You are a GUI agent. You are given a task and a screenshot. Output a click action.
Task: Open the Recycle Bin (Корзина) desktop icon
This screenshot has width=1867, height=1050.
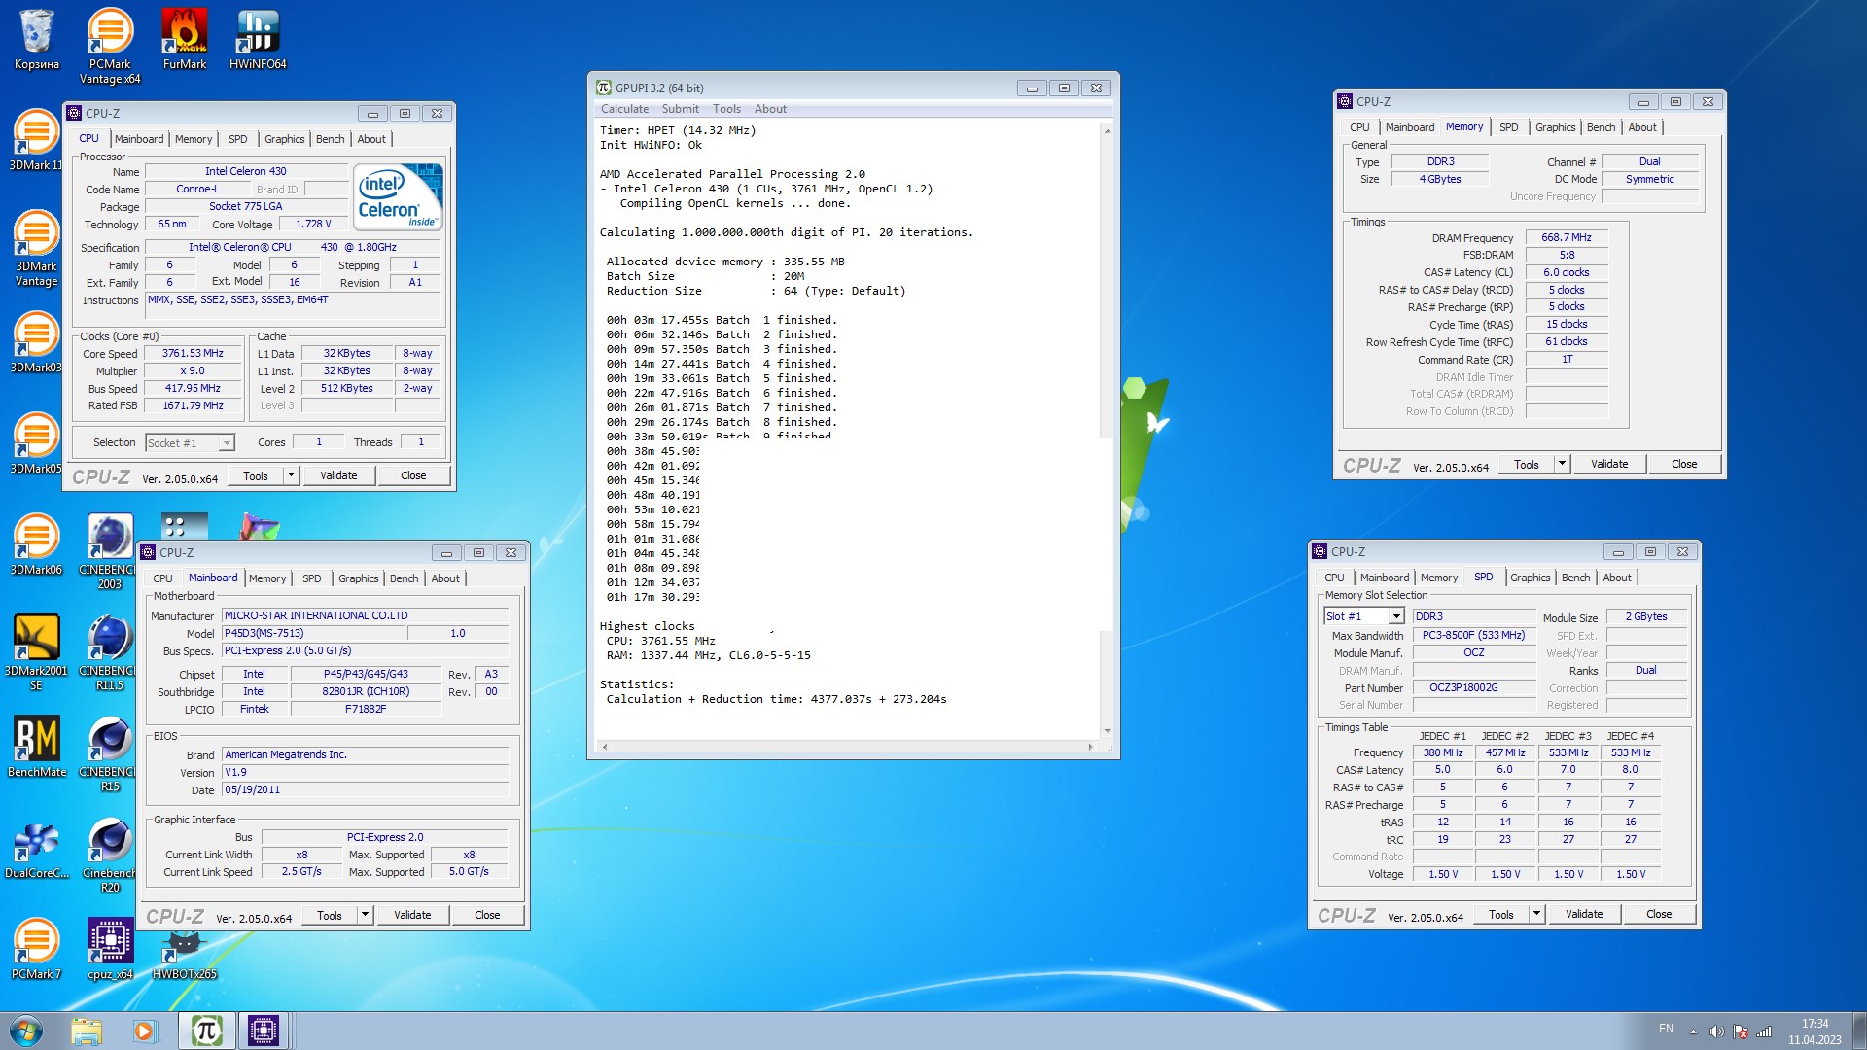[36, 40]
